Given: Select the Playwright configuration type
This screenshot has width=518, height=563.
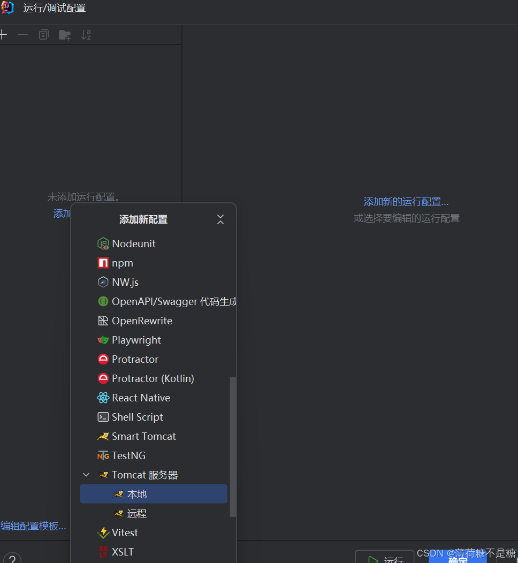Looking at the screenshot, I should (x=136, y=340).
